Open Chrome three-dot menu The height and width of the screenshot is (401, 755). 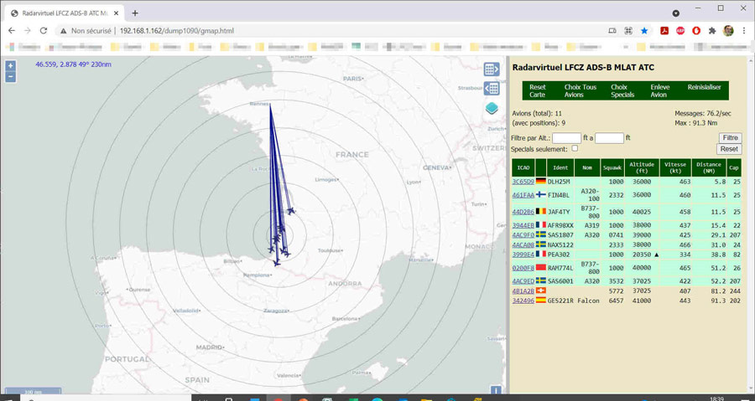(744, 31)
